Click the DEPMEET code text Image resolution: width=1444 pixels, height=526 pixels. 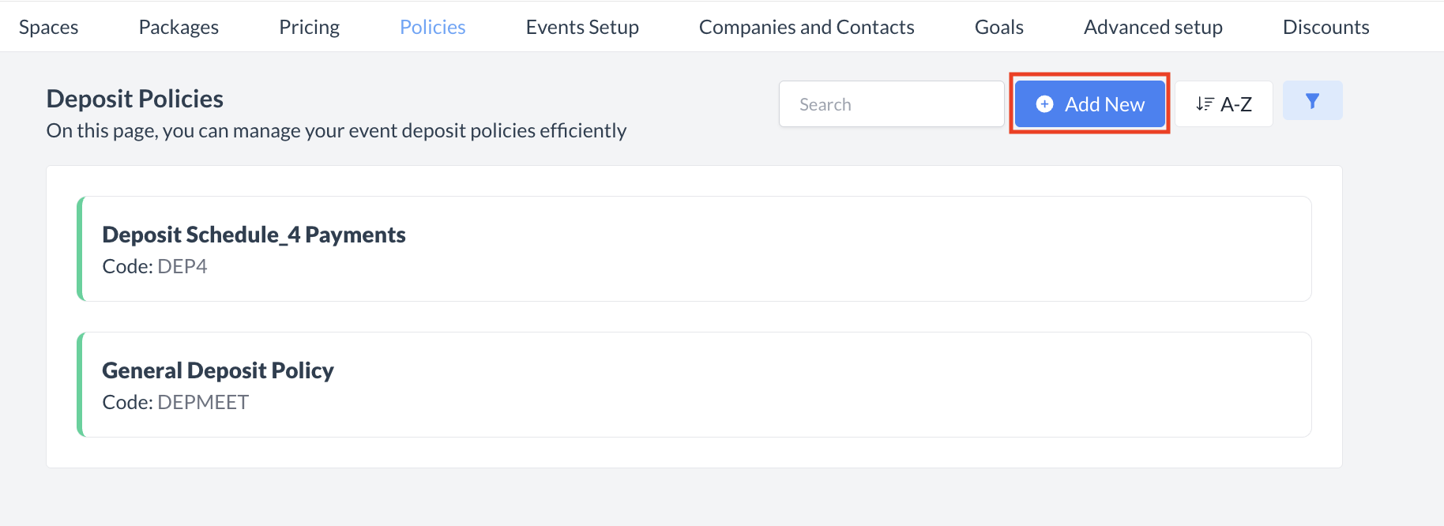(x=202, y=403)
